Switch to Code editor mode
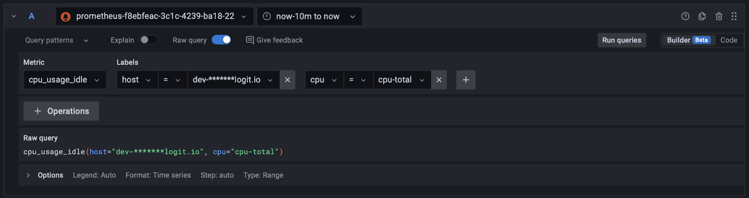 click(x=728, y=40)
